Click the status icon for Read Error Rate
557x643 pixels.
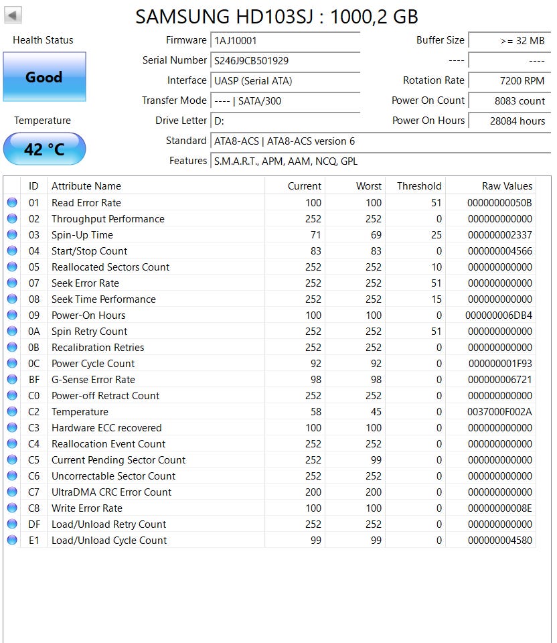click(x=12, y=202)
